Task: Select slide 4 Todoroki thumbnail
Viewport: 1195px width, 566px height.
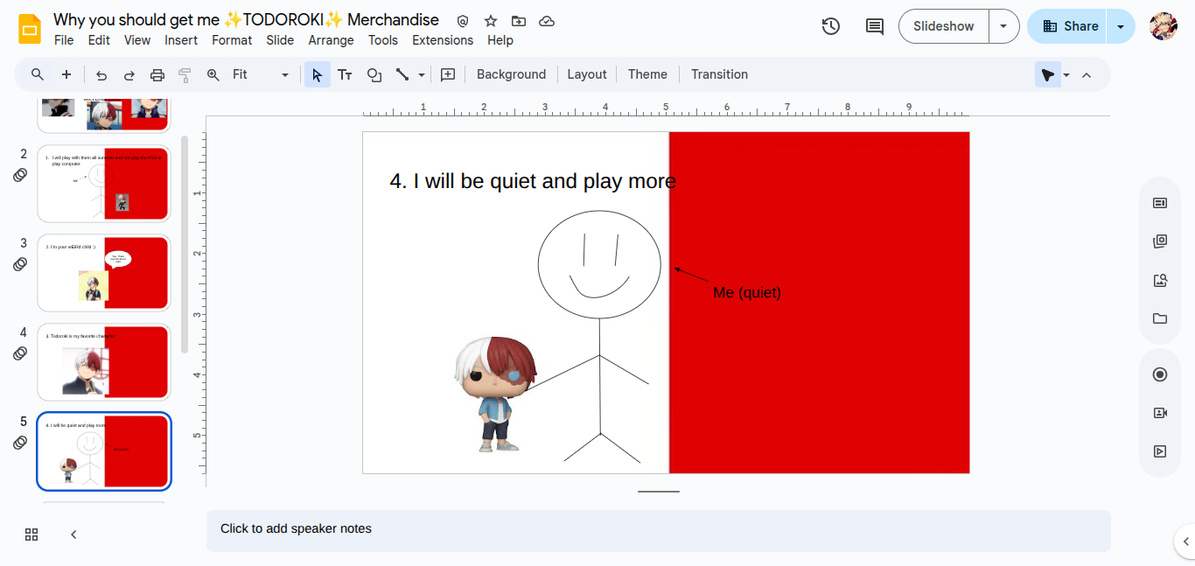Action: coord(103,362)
